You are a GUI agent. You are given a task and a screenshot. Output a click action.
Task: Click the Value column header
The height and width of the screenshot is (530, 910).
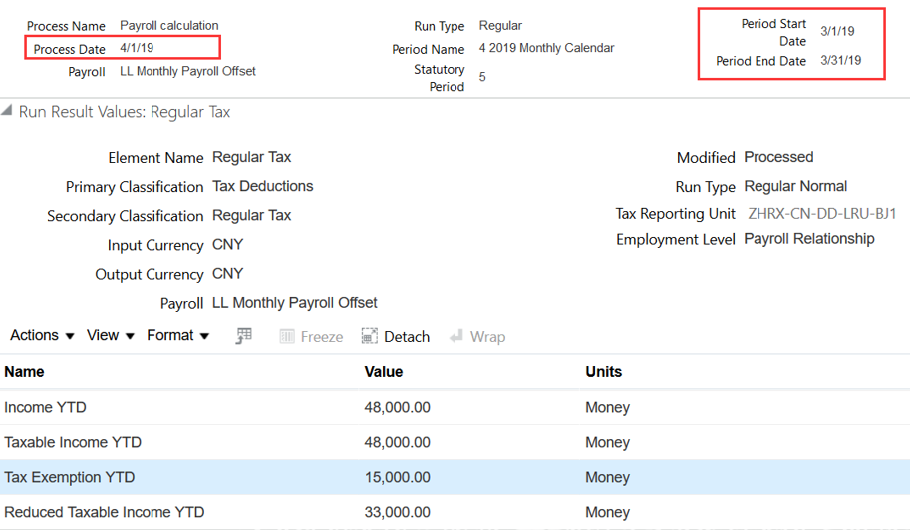point(384,372)
